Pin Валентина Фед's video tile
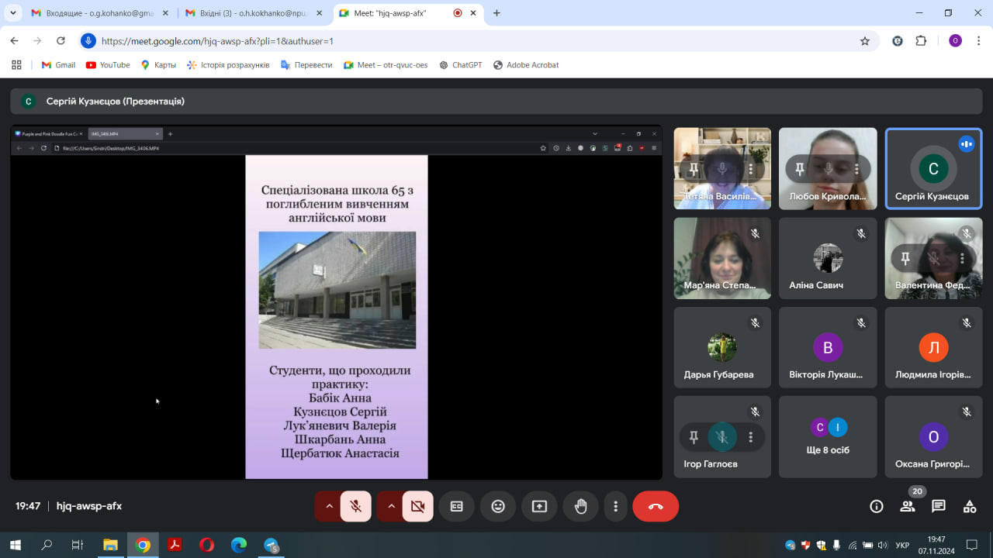Screen dimensions: 993x558 [x=905, y=258]
